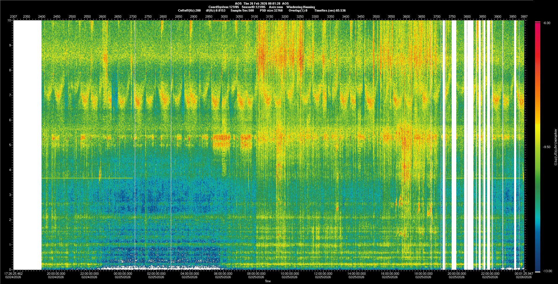Click the white marker at colorbar value -13.00
Screen dimensions: 558x284
point(538,272)
